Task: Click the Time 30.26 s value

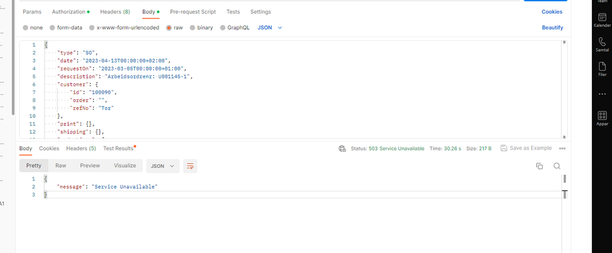Action: tap(452, 149)
